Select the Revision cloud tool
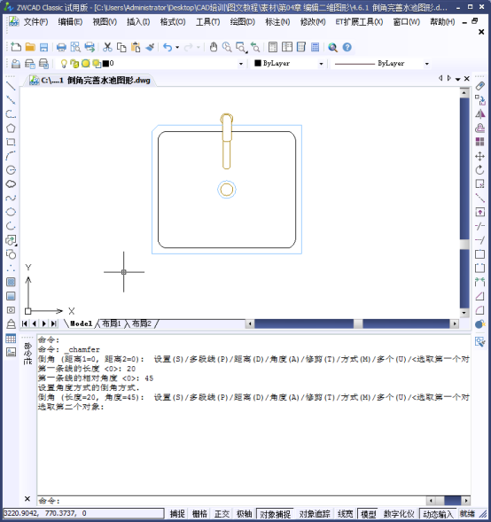 [11, 183]
